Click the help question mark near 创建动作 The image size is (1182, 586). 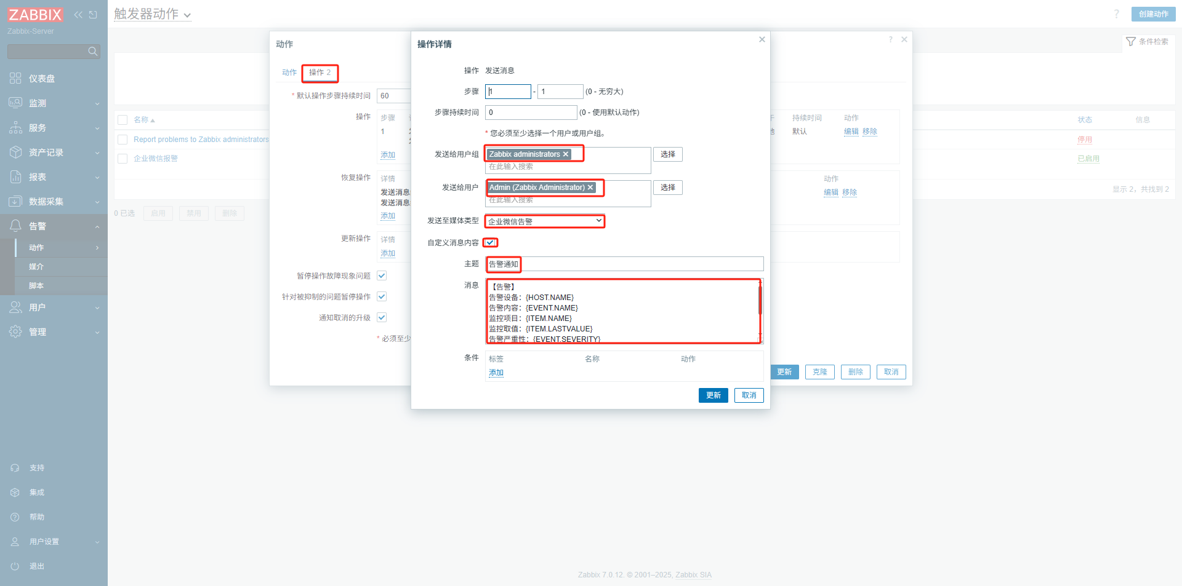pos(1116,14)
